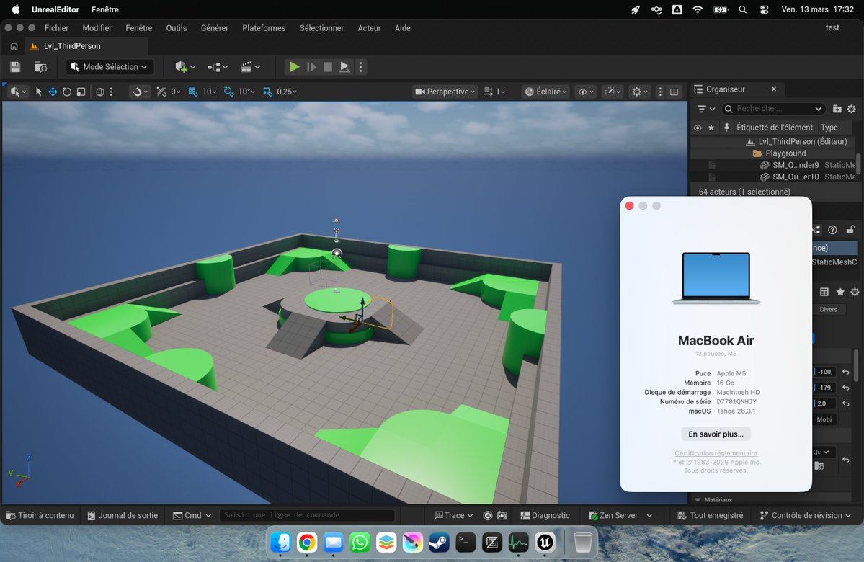
Task: Open the Modifier menu
Action: click(97, 28)
